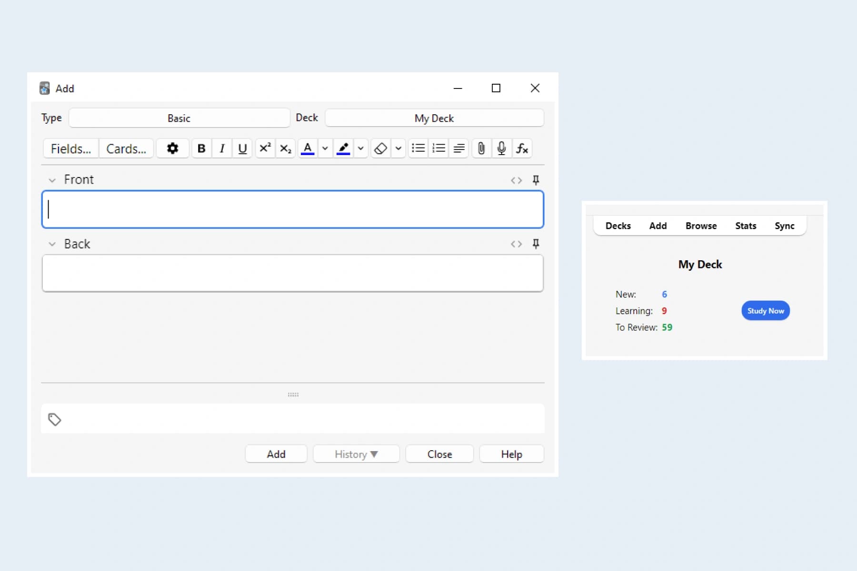Image resolution: width=857 pixels, height=571 pixels.
Task: Toggle bold formatting
Action: 201,148
